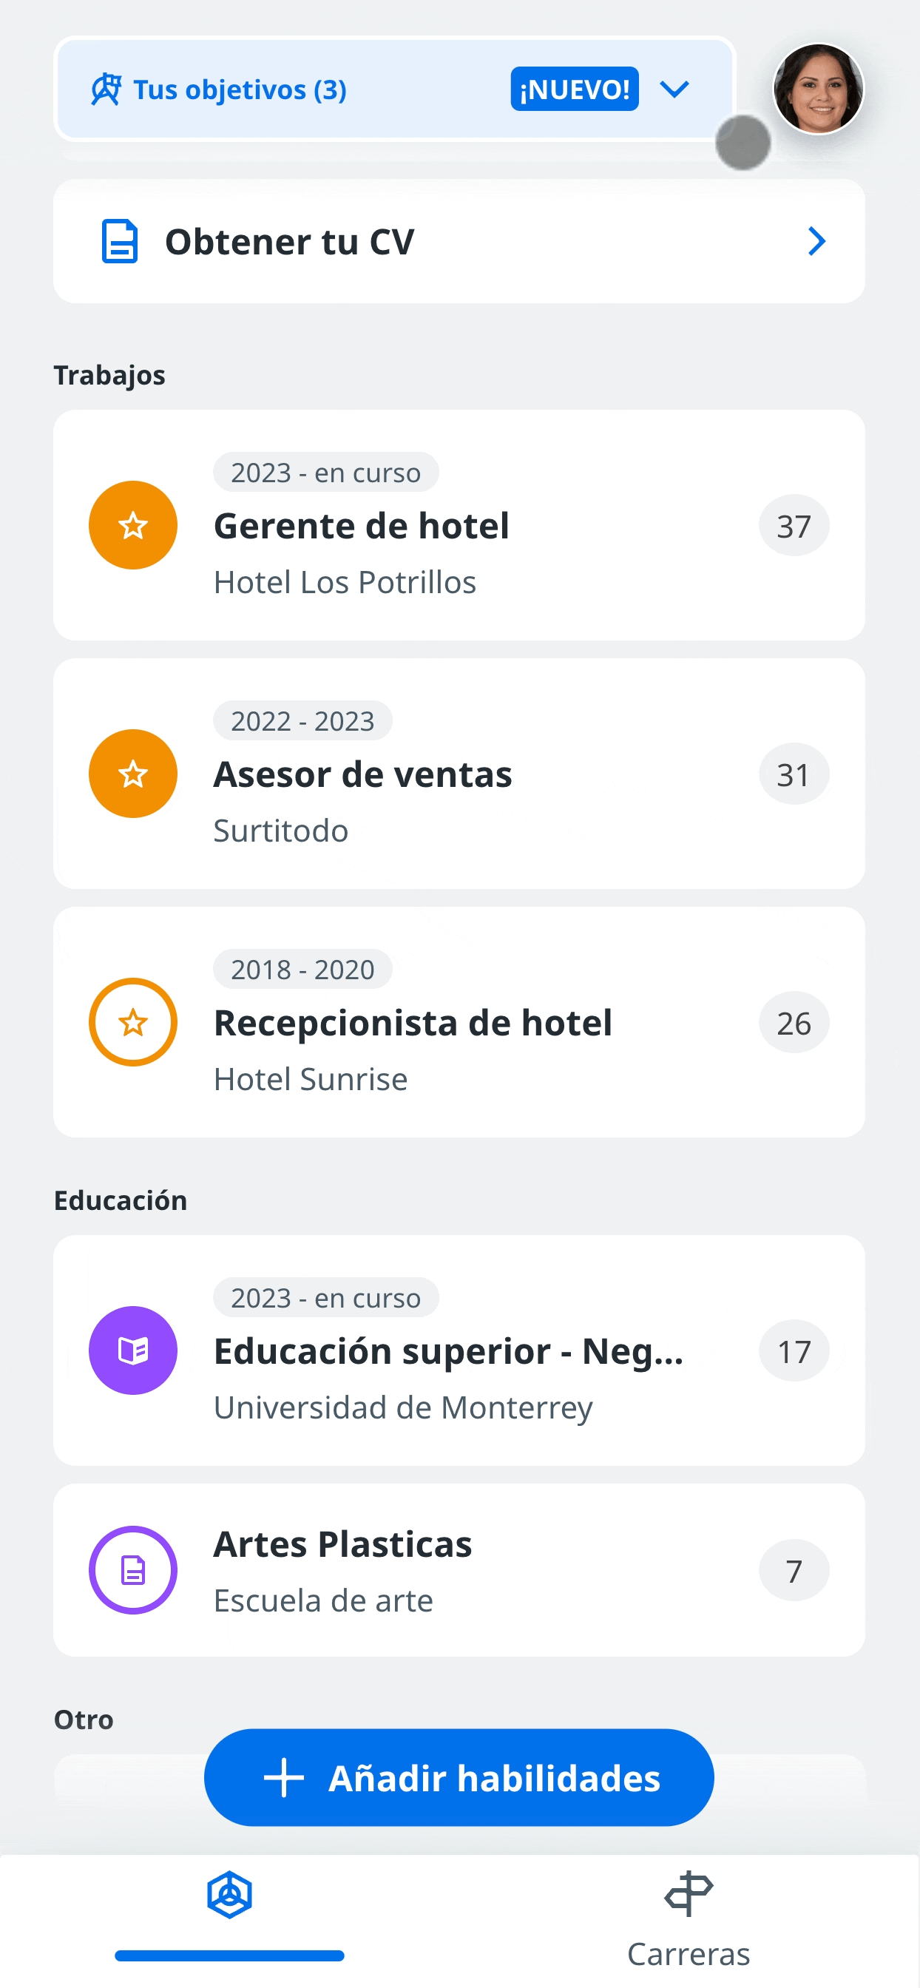Open the Asesor de ventas entry

(459, 774)
